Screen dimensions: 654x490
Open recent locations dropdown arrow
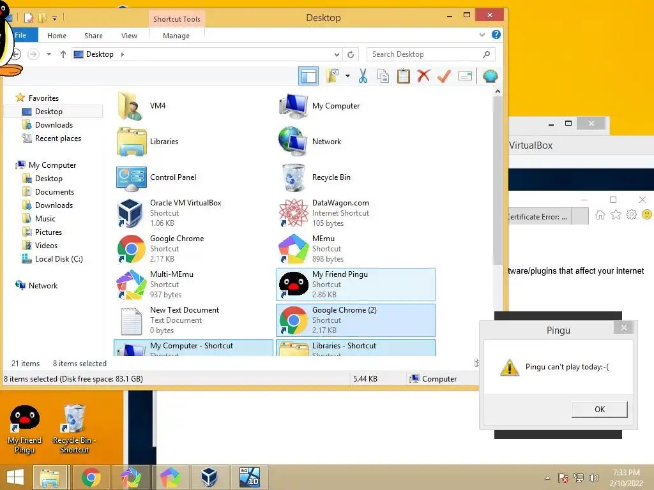(x=49, y=54)
